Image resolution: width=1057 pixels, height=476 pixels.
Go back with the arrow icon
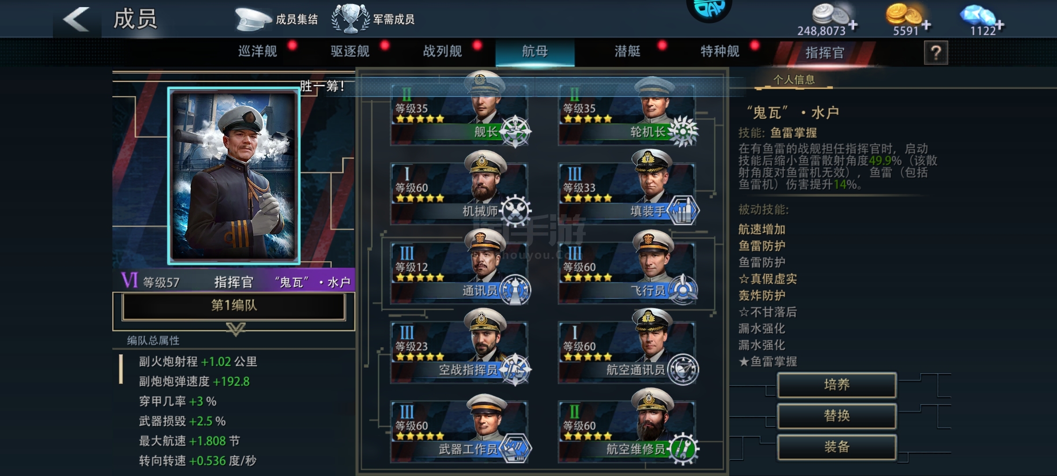pos(76,19)
